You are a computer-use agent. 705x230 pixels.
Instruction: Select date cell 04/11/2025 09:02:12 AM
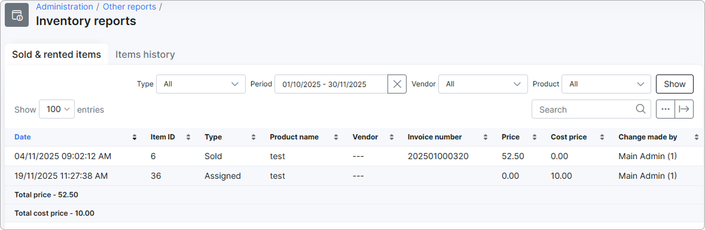[63, 157]
